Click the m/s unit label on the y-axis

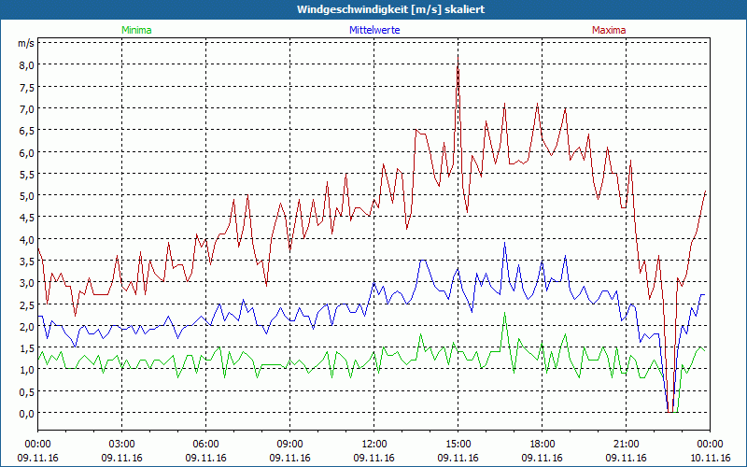click(x=26, y=43)
